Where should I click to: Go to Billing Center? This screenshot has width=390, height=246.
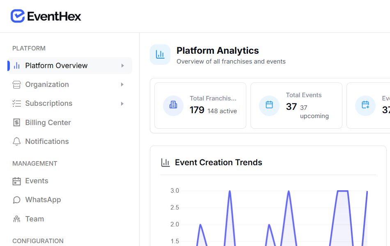[x=70, y=123]
